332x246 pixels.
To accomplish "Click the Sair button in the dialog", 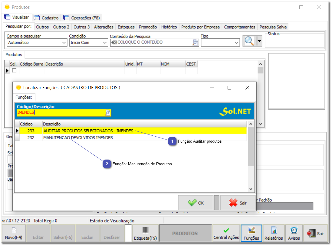I will coord(238,203).
